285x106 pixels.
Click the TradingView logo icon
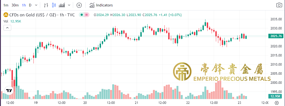click(9, 90)
